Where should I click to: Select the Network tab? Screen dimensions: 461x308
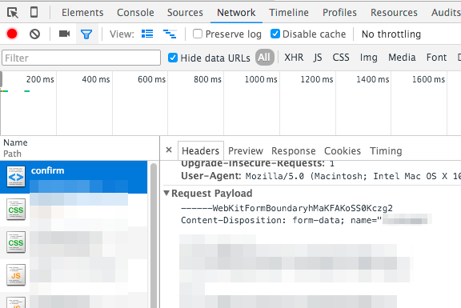tap(236, 13)
